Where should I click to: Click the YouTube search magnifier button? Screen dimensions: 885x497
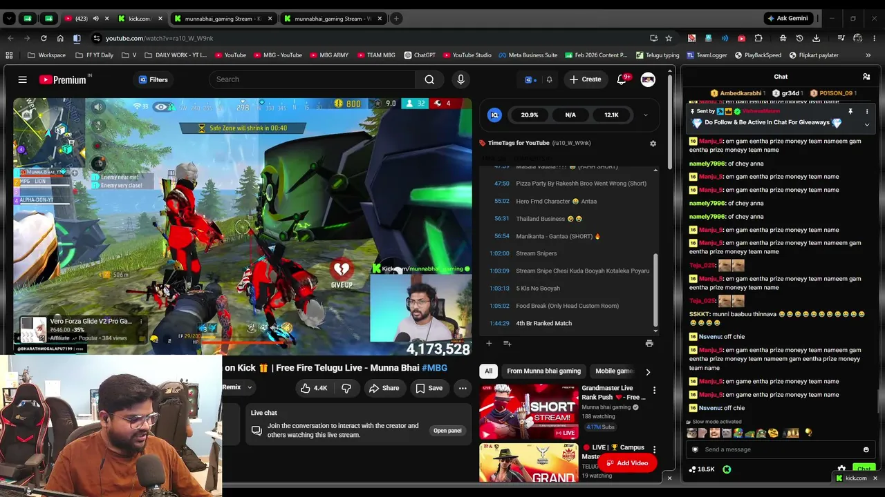(x=429, y=79)
